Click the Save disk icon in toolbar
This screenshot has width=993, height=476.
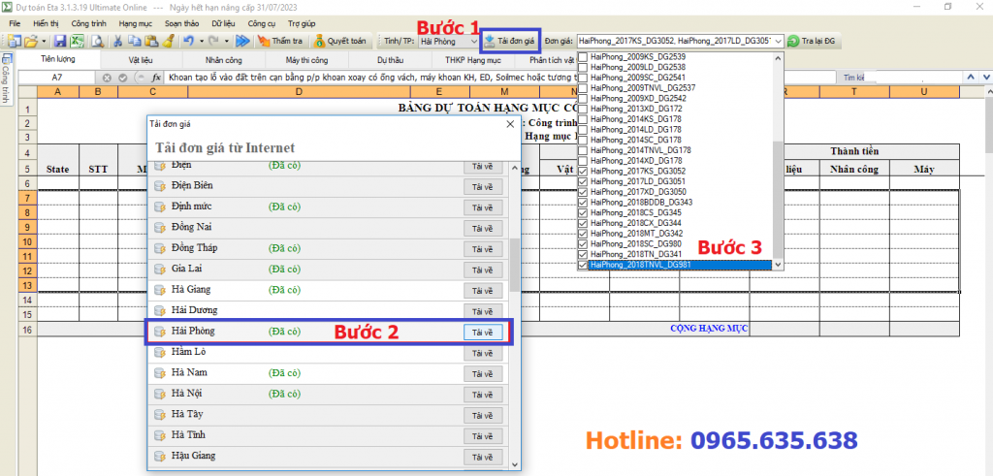(60, 41)
